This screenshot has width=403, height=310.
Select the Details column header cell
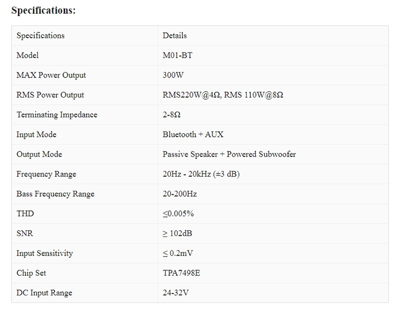point(175,36)
